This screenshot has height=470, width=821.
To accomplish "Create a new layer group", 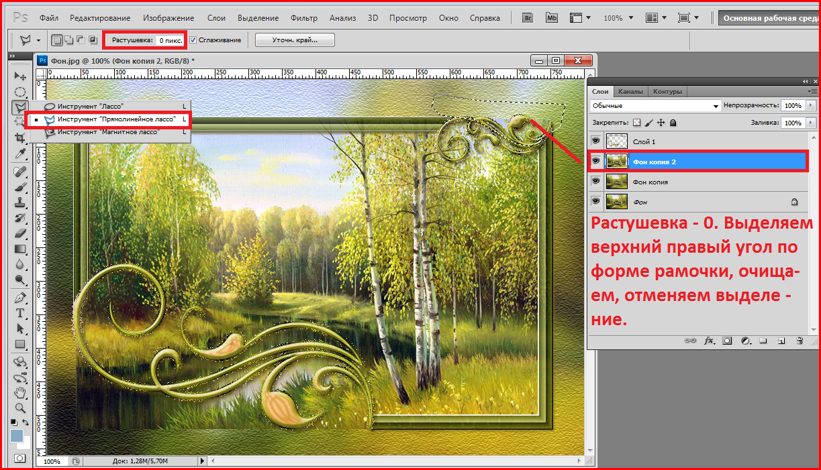I will [x=763, y=341].
